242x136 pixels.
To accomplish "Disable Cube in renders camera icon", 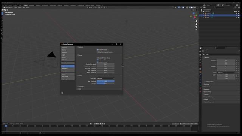I will coord(239,15).
